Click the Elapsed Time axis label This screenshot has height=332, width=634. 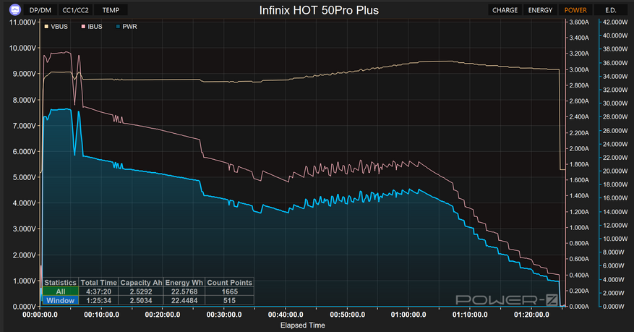click(x=302, y=325)
